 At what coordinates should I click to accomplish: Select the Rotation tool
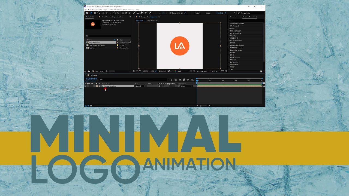point(115,13)
